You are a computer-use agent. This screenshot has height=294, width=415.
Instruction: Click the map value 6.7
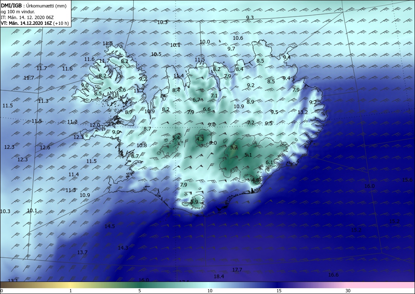(196, 100)
